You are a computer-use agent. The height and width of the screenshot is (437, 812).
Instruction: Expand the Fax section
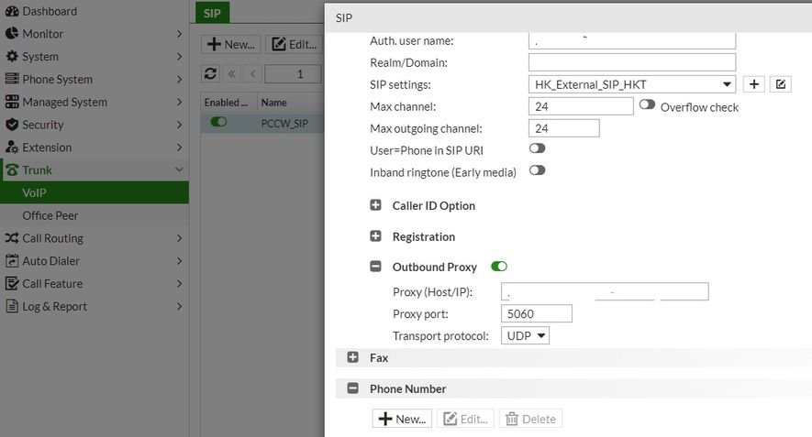click(x=353, y=357)
